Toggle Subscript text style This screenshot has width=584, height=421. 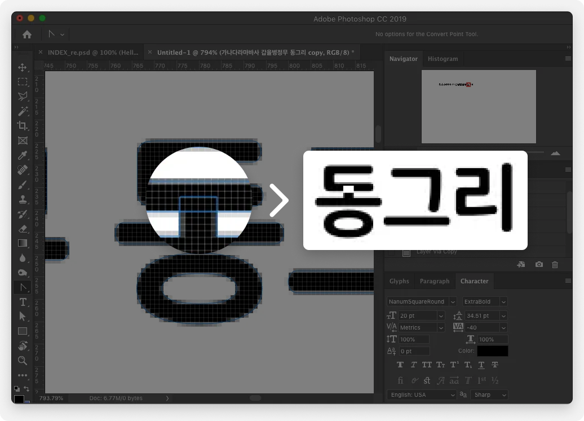pyautogui.click(x=468, y=365)
